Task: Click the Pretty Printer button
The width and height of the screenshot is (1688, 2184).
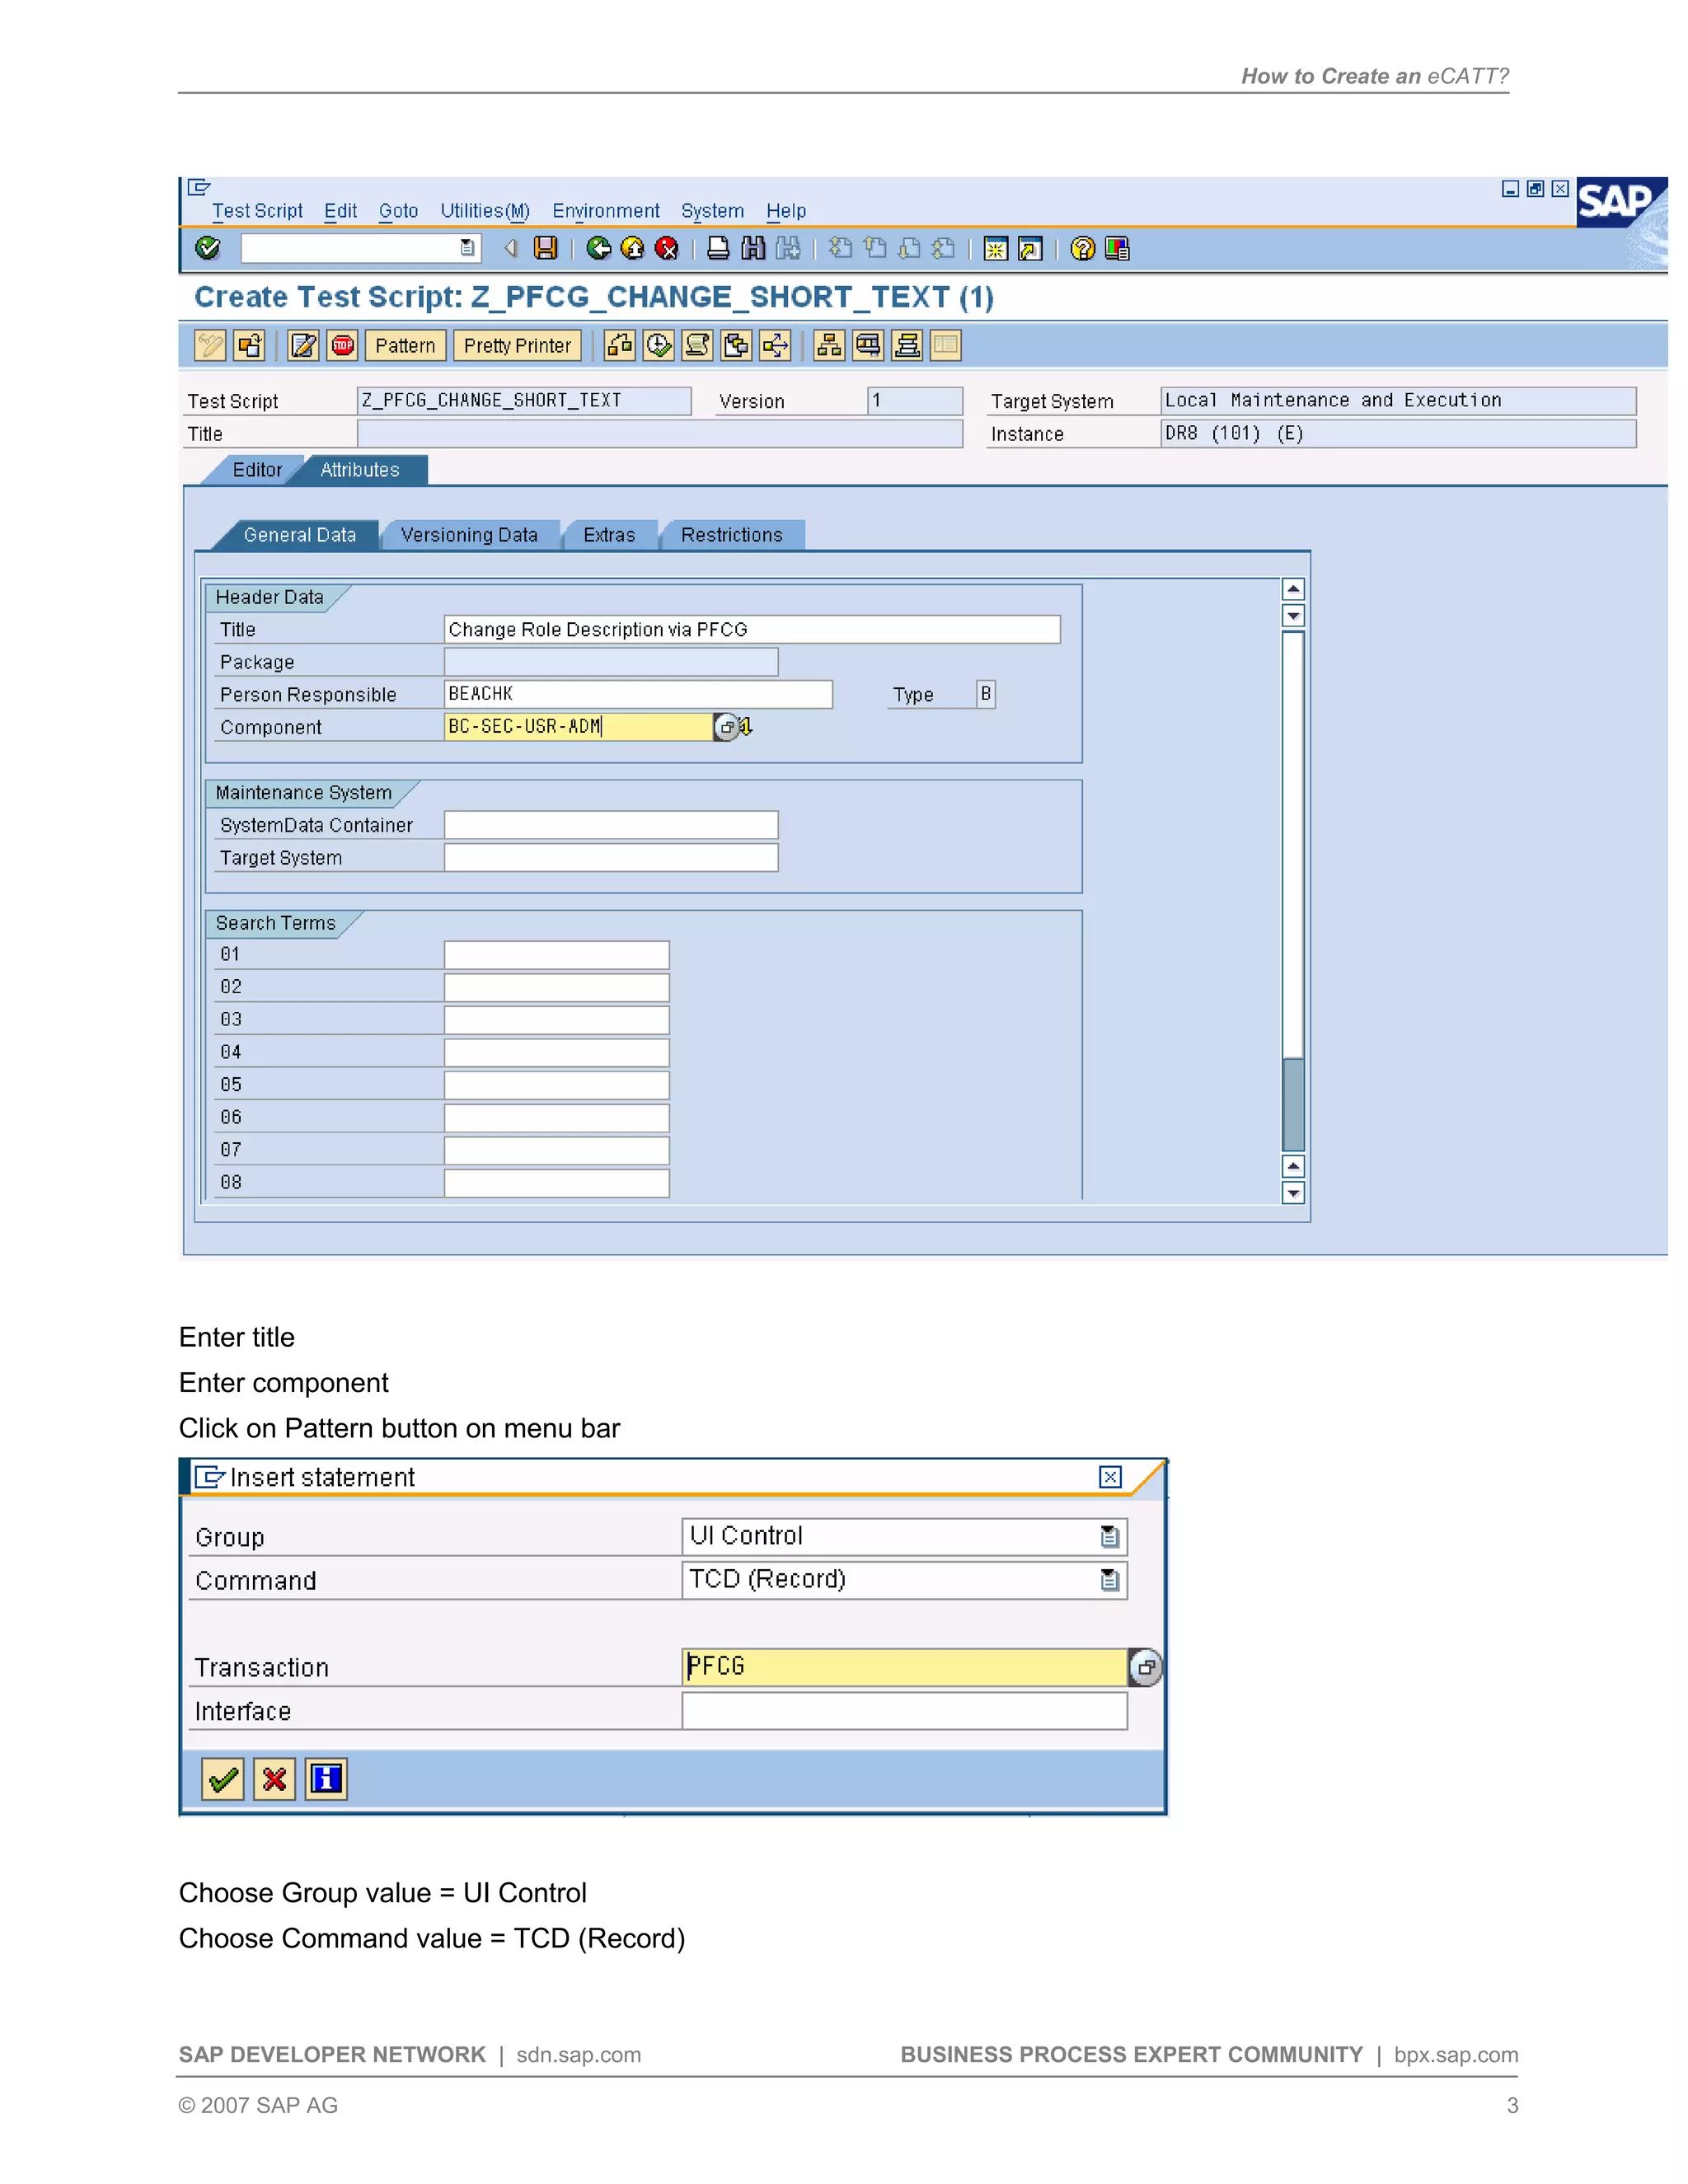Action: tap(517, 345)
